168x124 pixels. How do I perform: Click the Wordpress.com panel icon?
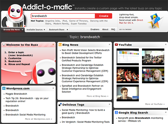point(4,88)
